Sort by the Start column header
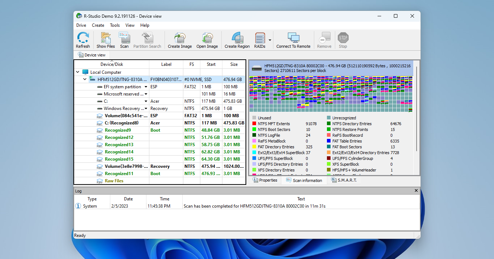494x259 pixels. (211, 64)
